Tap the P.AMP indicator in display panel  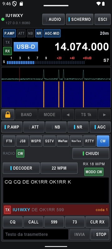[x=9, y=33]
